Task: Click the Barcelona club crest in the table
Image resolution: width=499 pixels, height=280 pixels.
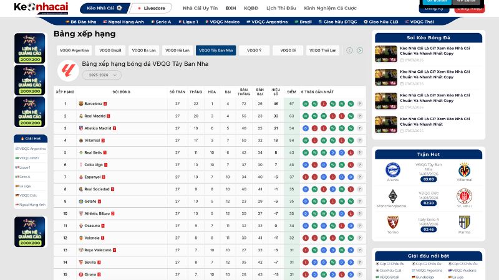Action: coord(80,104)
